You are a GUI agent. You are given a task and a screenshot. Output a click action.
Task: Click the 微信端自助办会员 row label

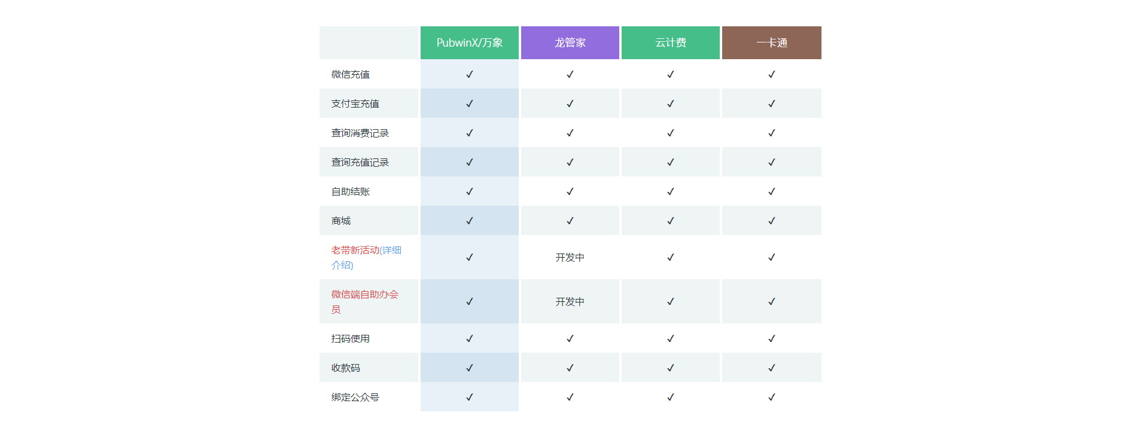365,302
